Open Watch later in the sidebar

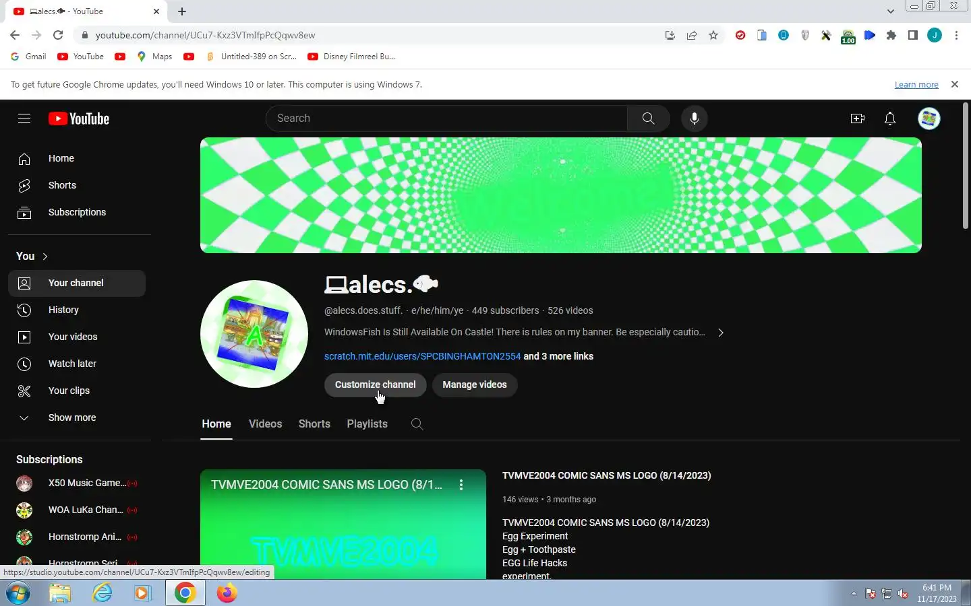click(77, 364)
